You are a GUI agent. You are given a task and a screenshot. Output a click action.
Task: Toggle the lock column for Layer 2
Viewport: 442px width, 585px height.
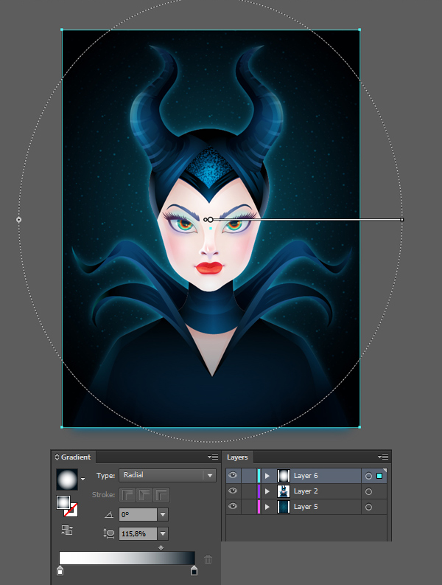[248, 491]
